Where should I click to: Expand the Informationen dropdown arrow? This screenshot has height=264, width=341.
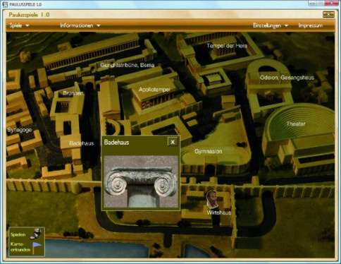99,25
